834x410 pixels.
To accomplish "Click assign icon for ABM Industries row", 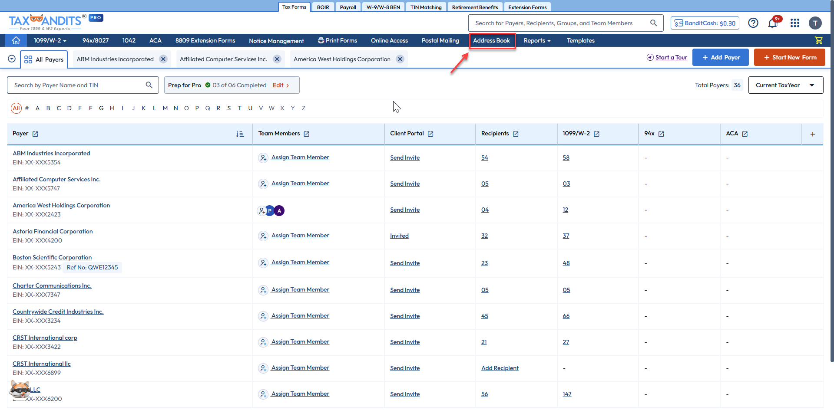I will [263, 158].
